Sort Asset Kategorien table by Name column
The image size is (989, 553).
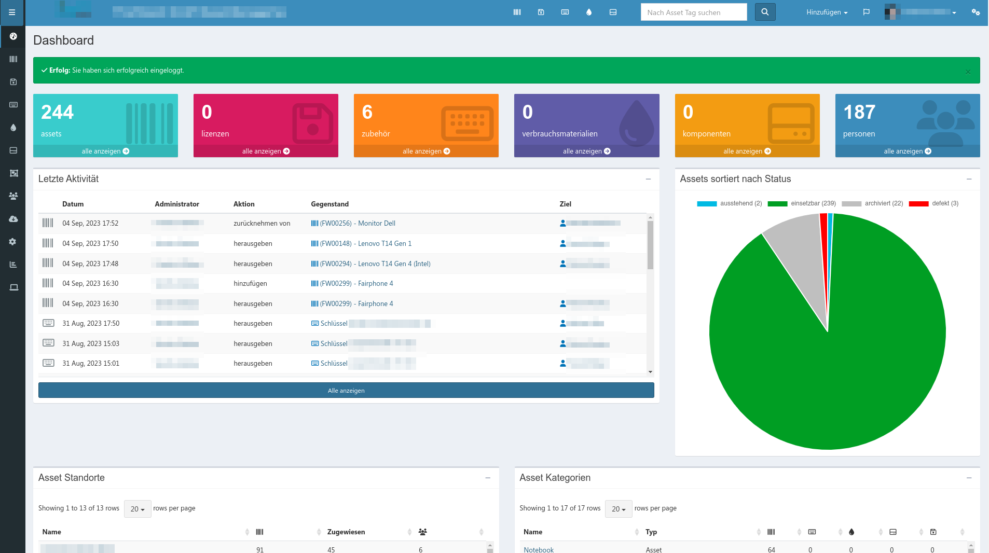pos(533,532)
